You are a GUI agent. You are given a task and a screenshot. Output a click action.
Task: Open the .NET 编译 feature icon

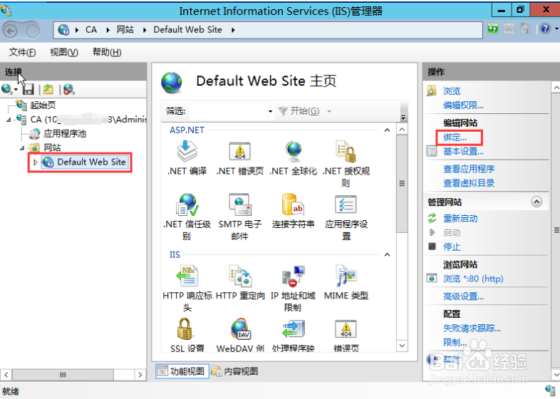click(x=187, y=151)
